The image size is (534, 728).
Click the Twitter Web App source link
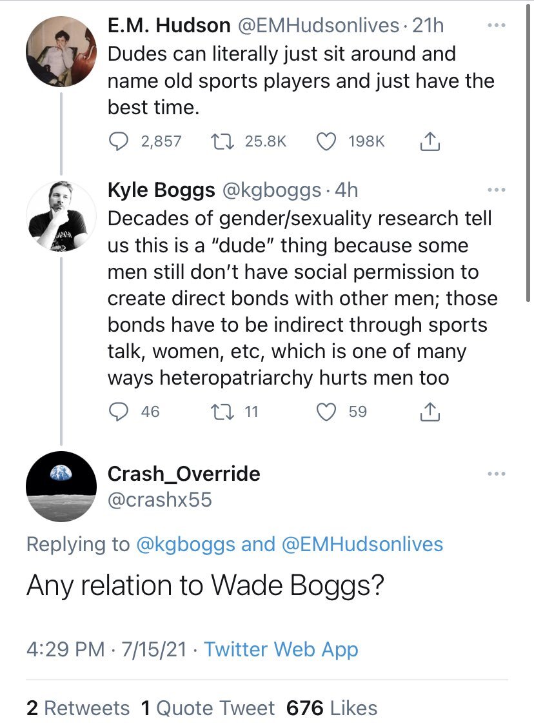(x=281, y=649)
